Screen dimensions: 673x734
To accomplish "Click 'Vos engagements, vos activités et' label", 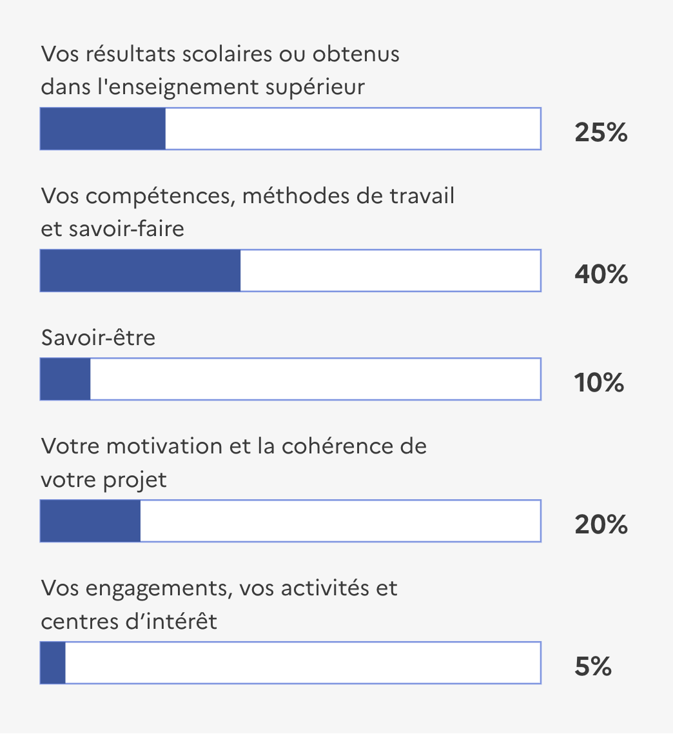I will 219,588.
